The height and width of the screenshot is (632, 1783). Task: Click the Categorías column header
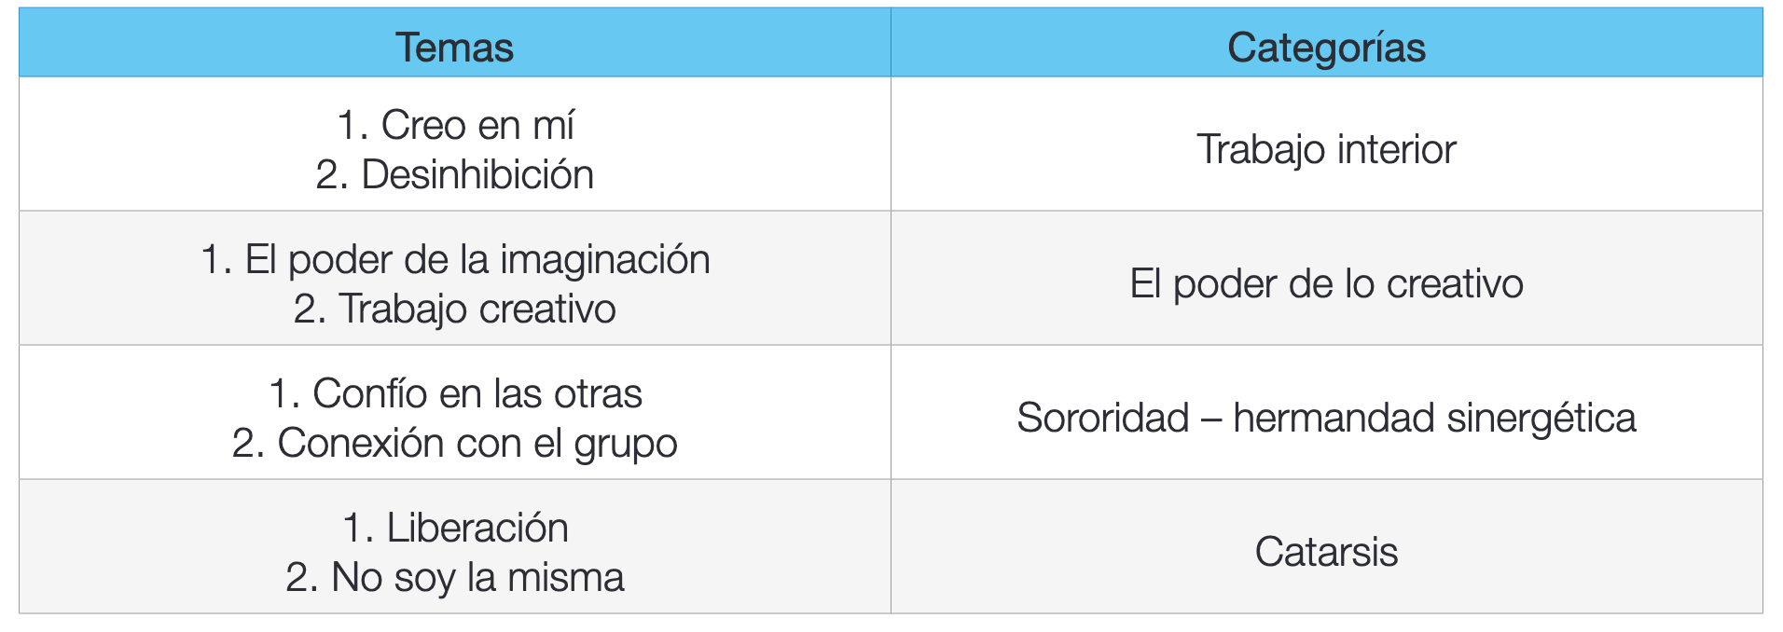tap(1326, 48)
